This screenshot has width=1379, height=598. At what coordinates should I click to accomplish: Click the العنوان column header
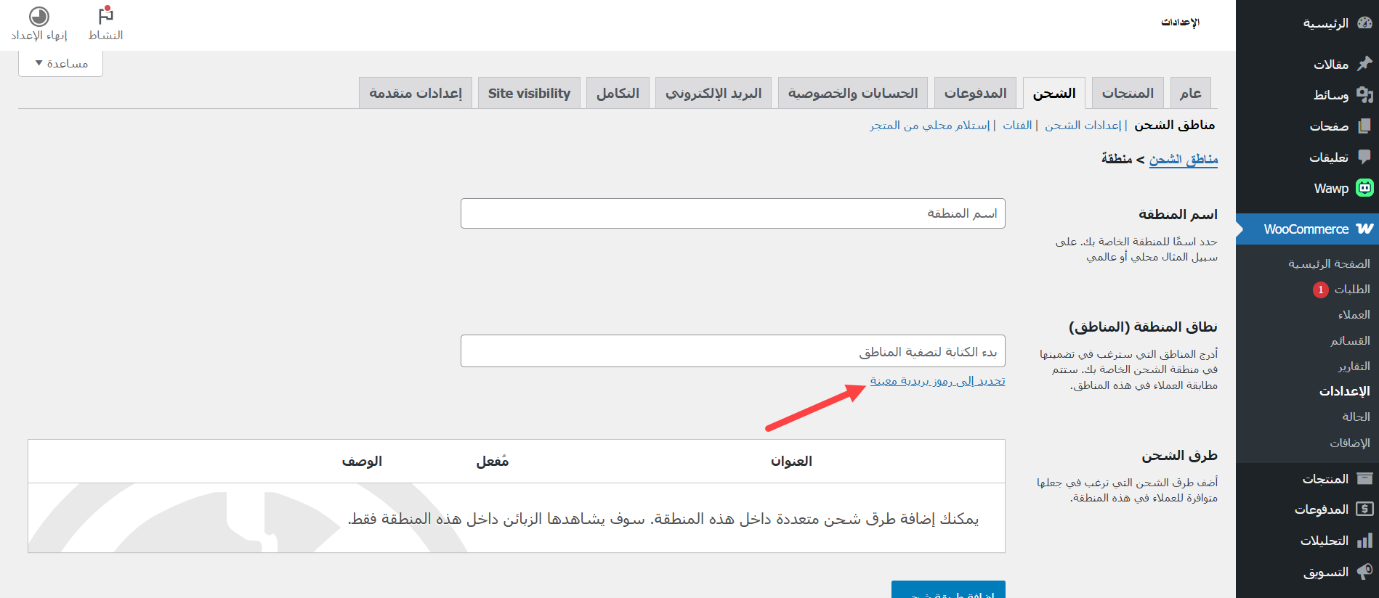(791, 461)
